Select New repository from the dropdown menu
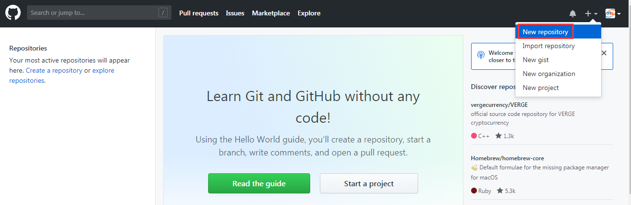The image size is (631, 205). [x=558, y=32]
